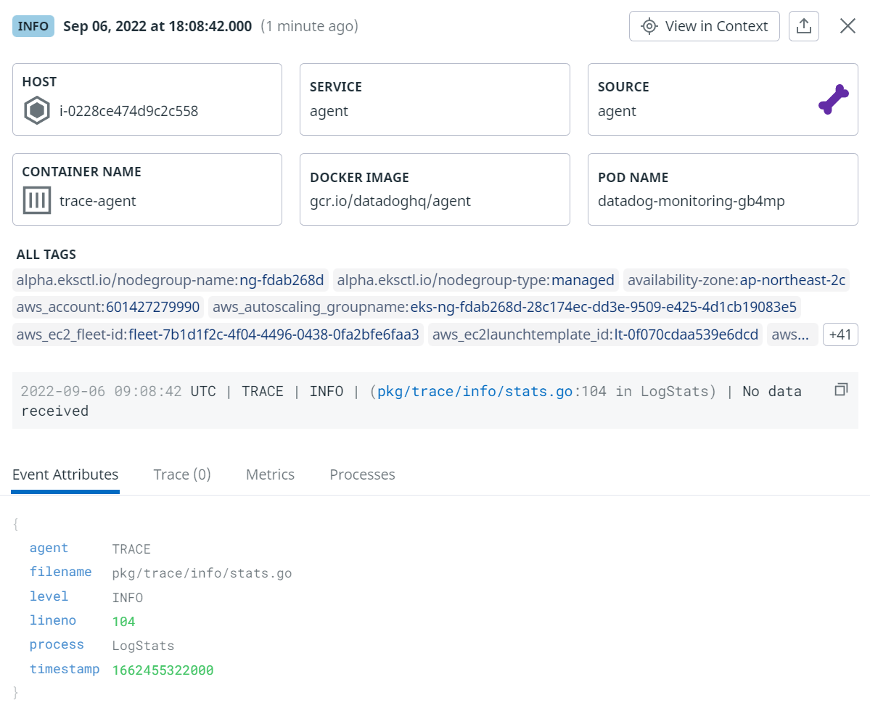870x719 pixels.
Task: Switch to the Trace (0) tab
Action: [182, 475]
